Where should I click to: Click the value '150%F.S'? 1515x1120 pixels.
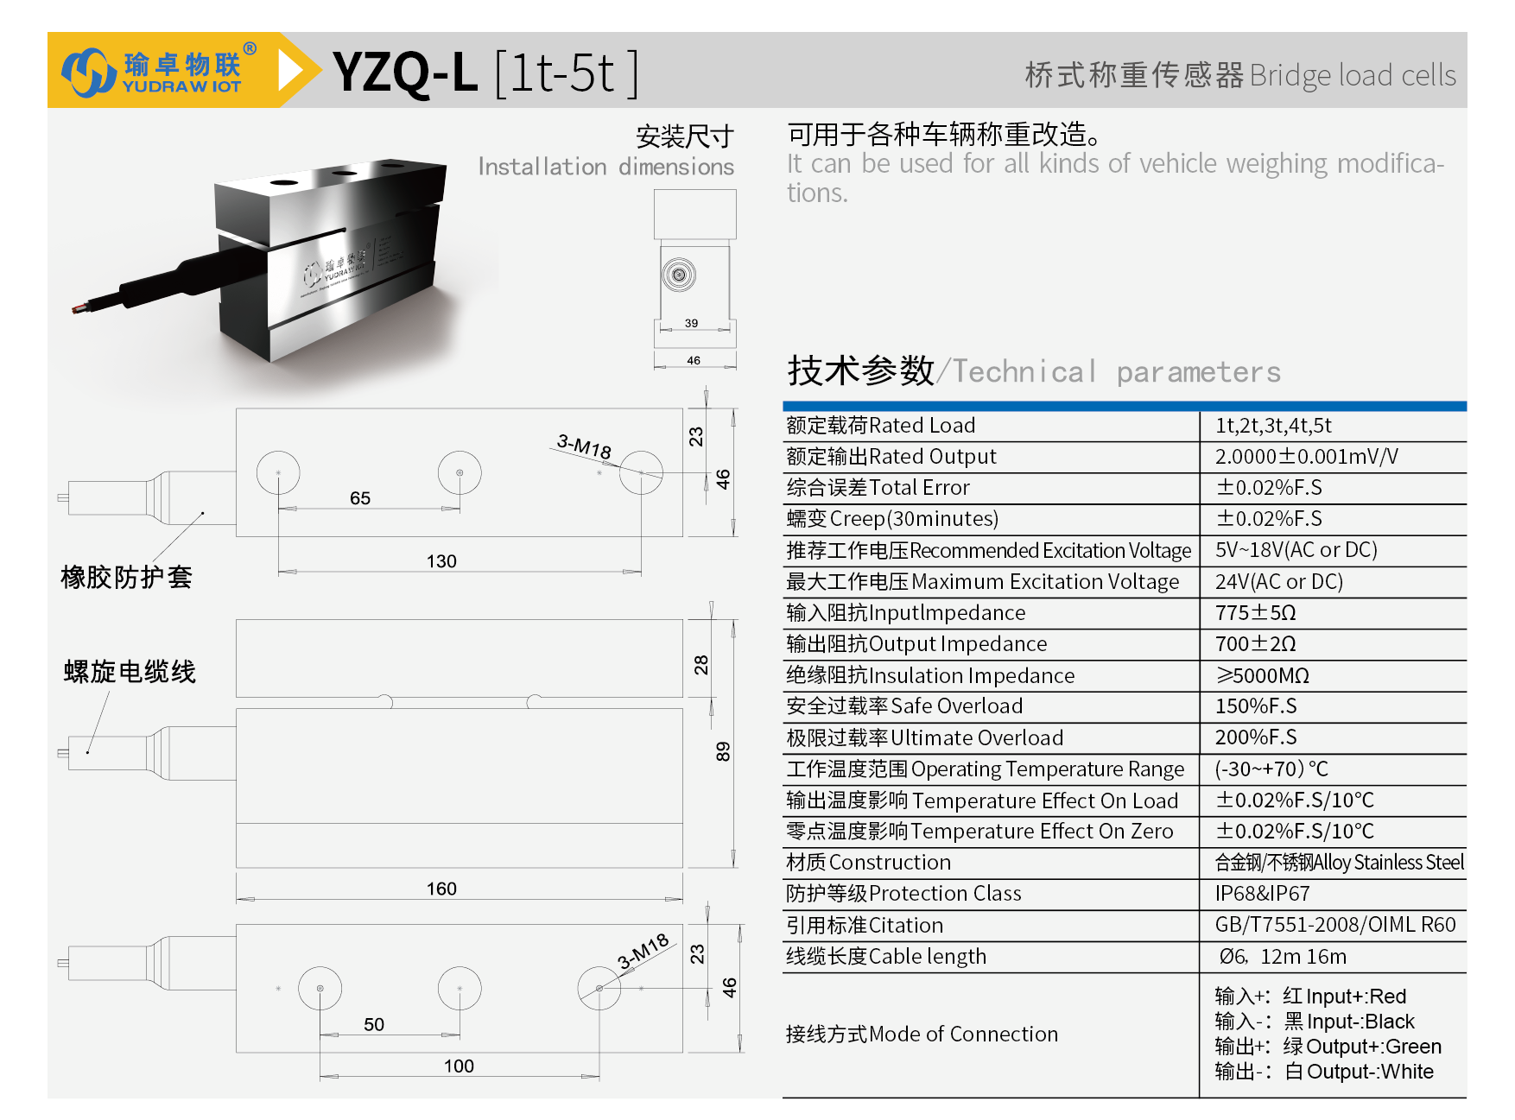[1256, 706]
